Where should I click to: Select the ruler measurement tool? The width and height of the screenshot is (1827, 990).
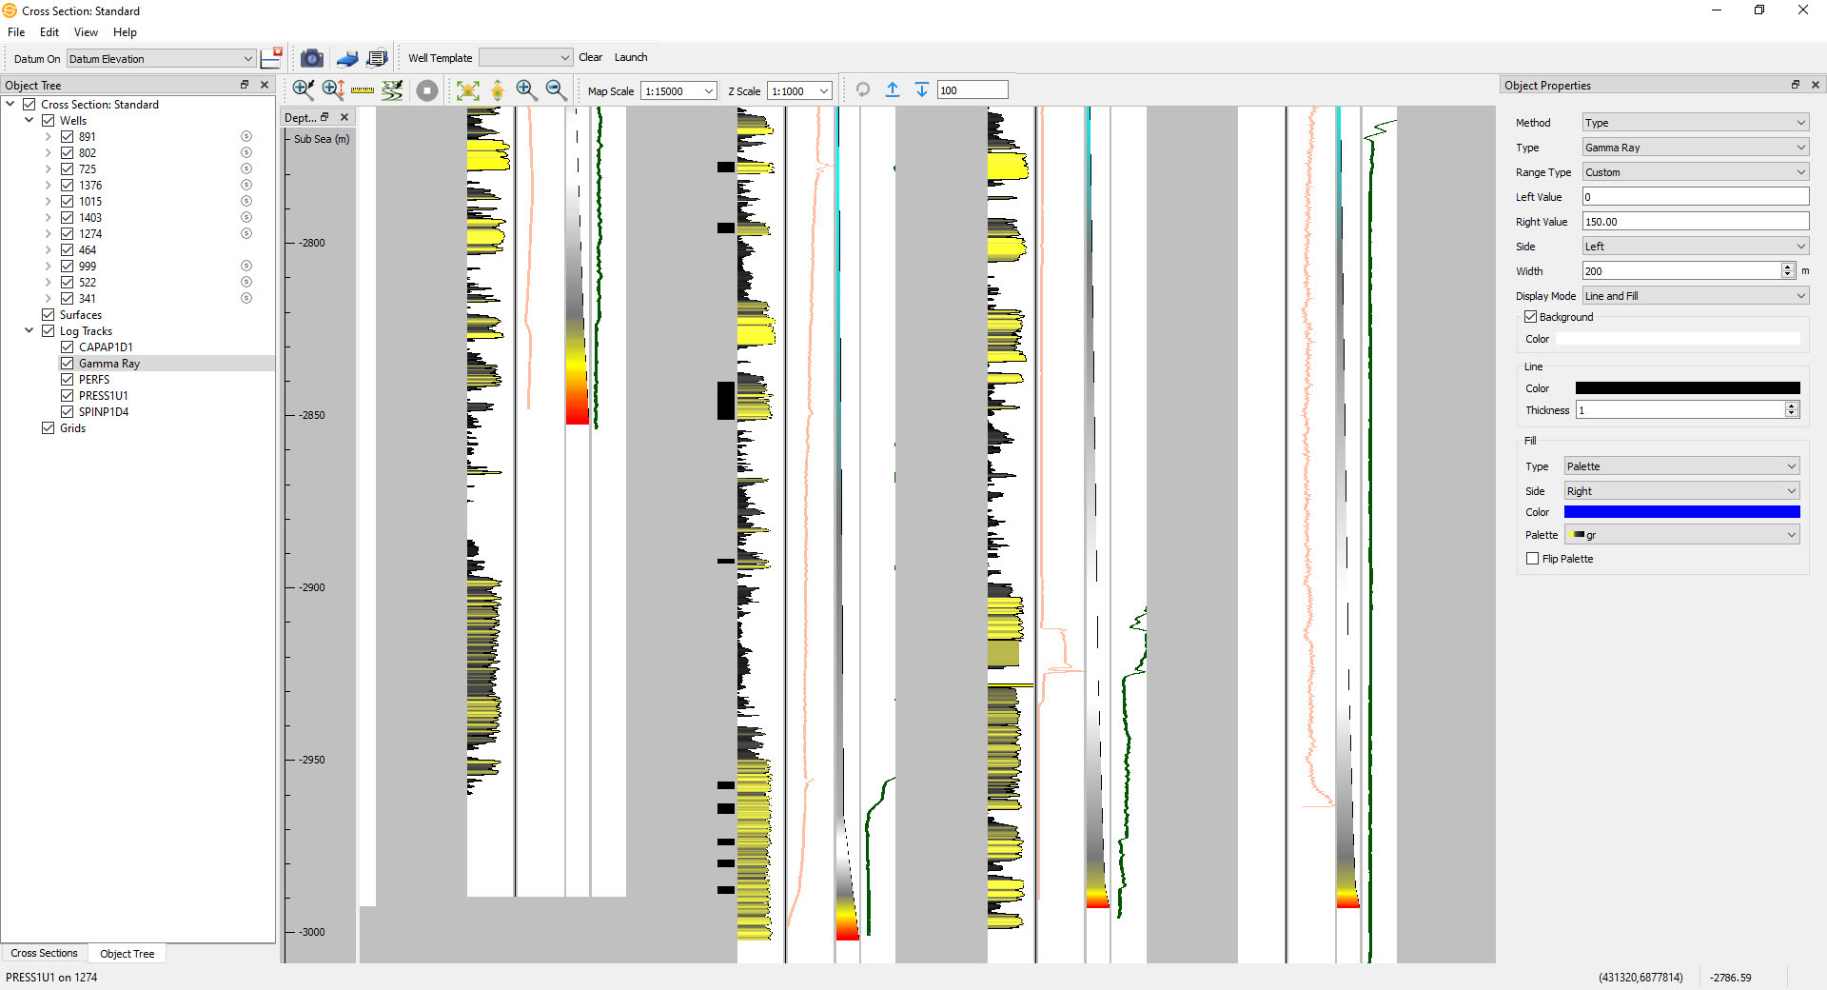pos(363,90)
